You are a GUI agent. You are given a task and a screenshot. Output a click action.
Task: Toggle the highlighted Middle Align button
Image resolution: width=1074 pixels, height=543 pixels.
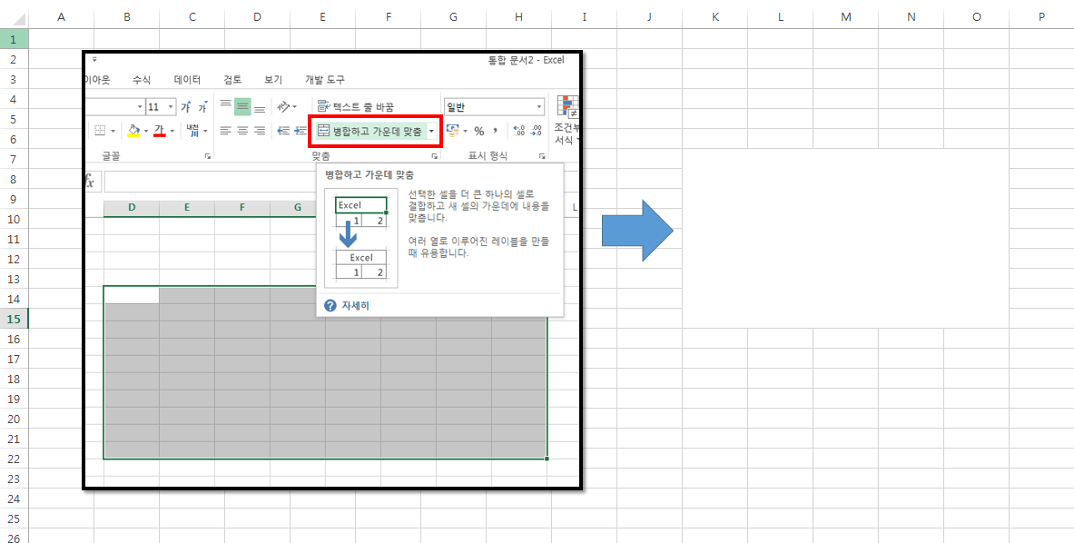[x=241, y=106]
